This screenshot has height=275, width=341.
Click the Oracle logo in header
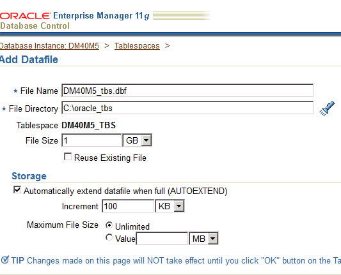click(x=25, y=16)
